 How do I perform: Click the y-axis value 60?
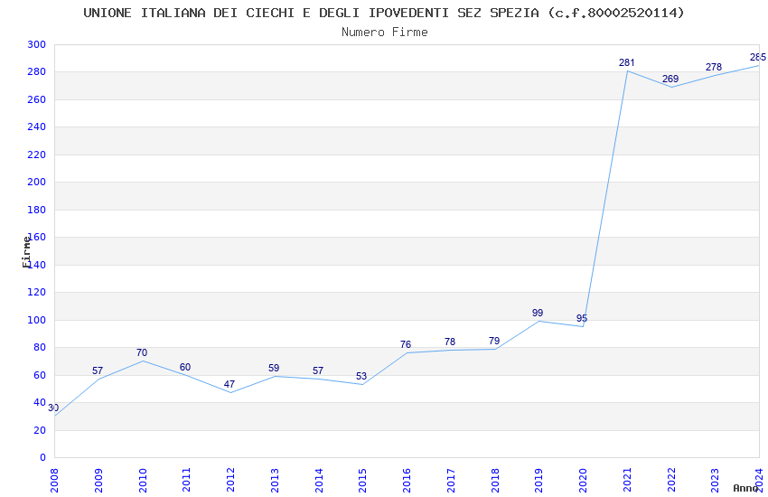[40, 376]
